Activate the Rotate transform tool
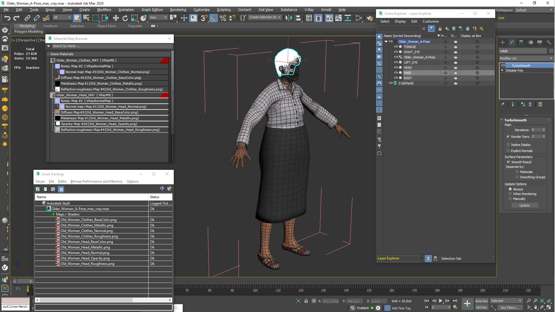555x312 pixels. click(125, 18)
